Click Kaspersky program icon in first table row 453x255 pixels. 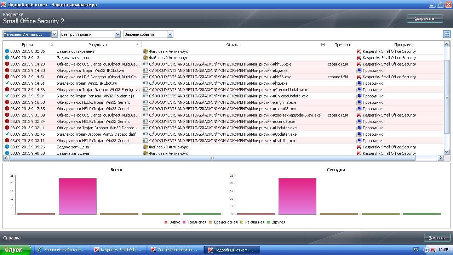point(359,51)
